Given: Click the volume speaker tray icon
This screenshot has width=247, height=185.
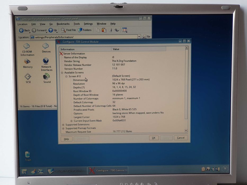Looking at the screenshot, I should tap(213, 169).
